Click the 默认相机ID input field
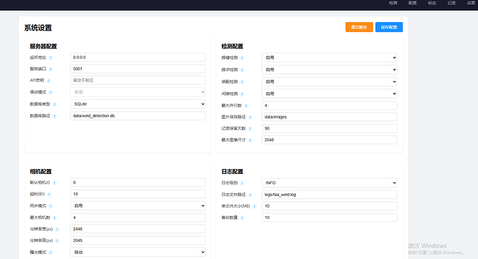The width and height of the screenshot is (478, 259). [138, 183]
